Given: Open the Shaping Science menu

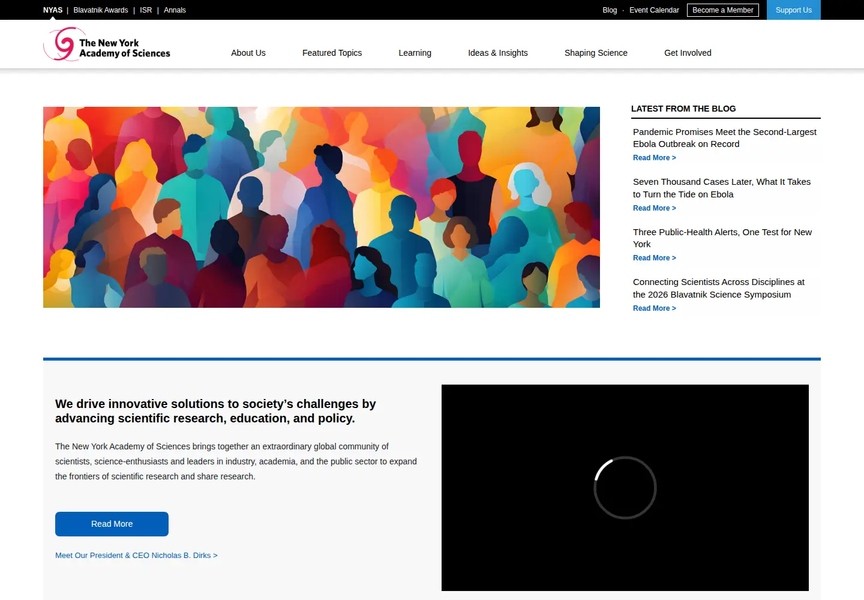Looking at the screenshot, I should pyautogui.click(x=596, y=53).
